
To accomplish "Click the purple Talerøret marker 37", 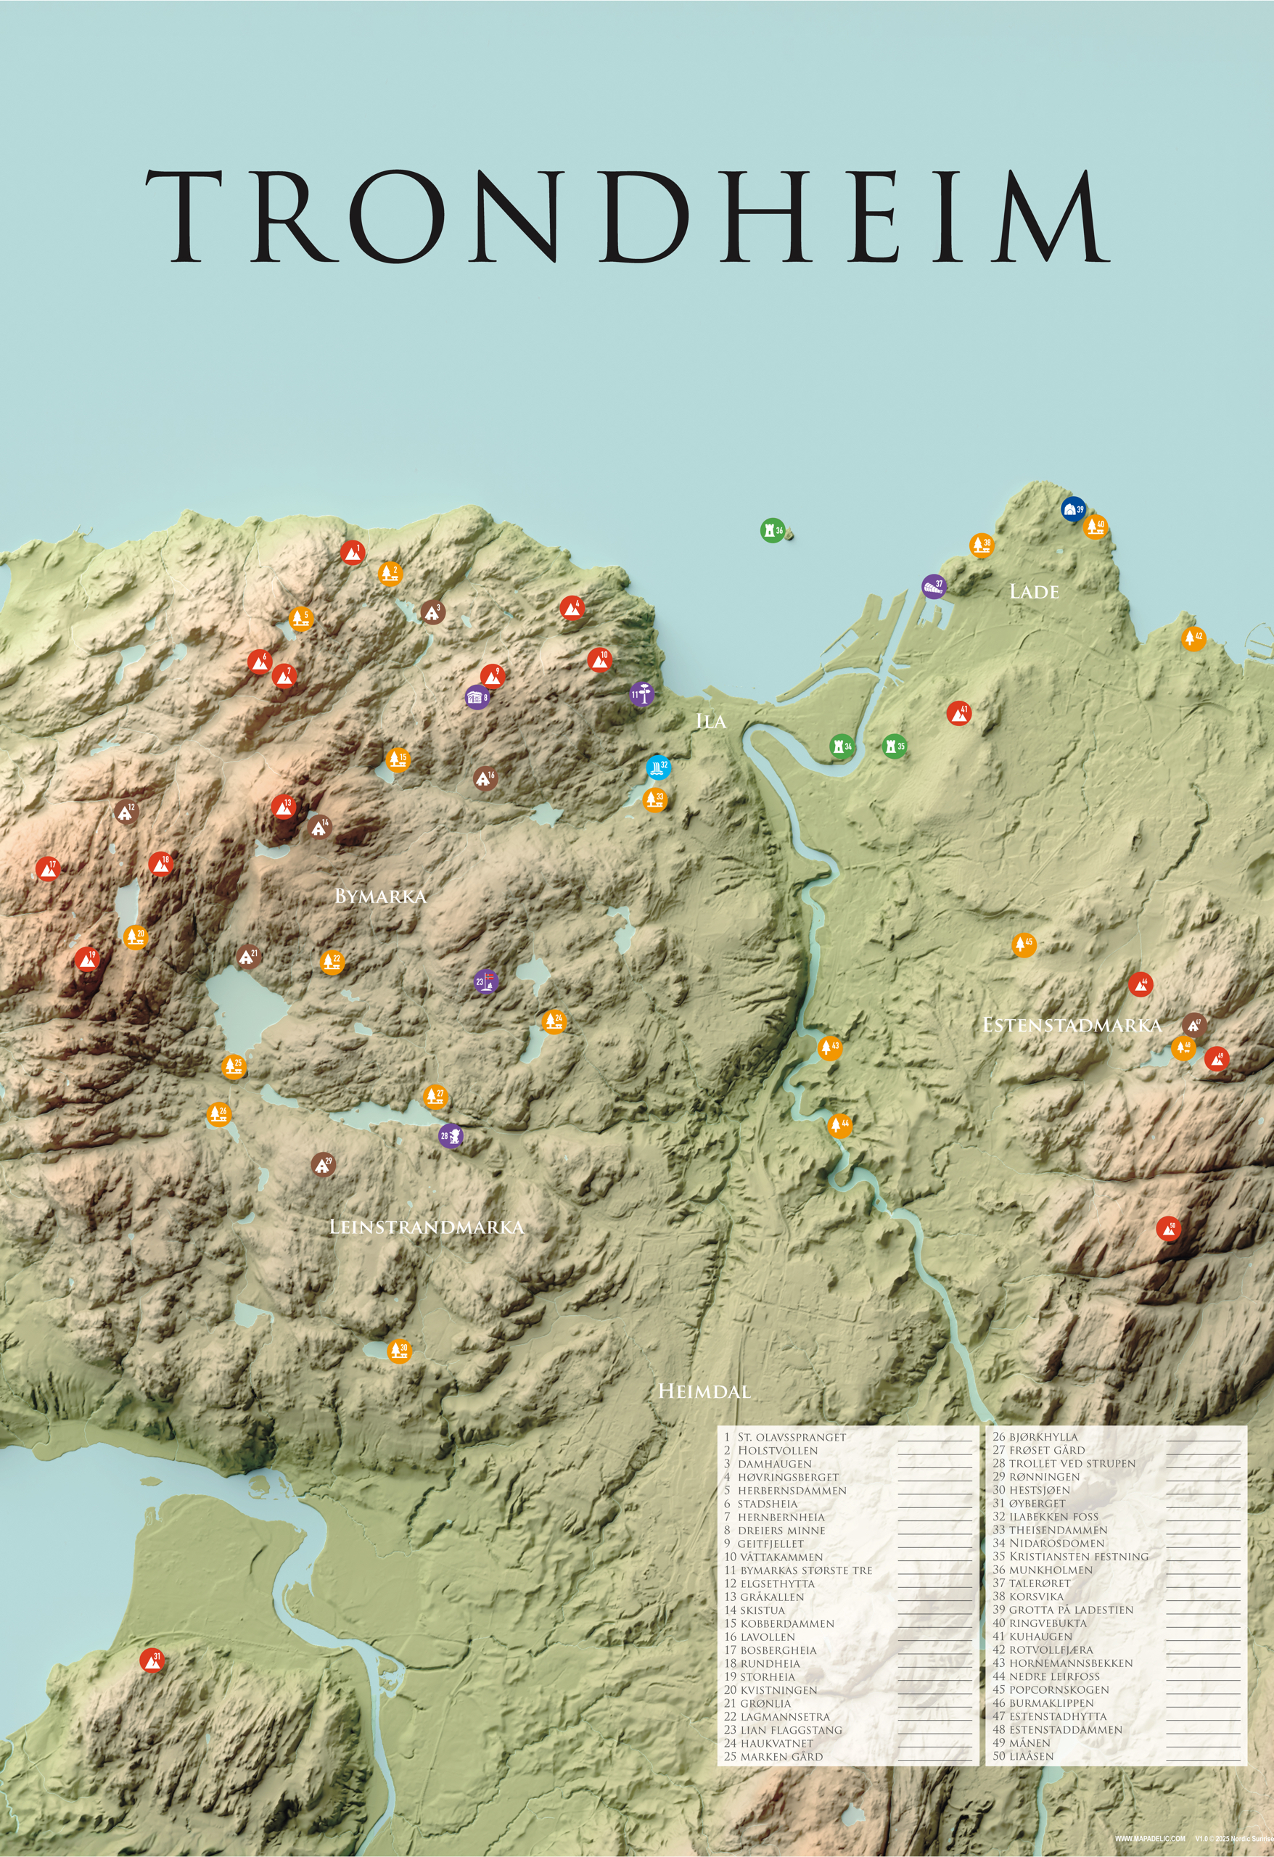I will point(933,587).
